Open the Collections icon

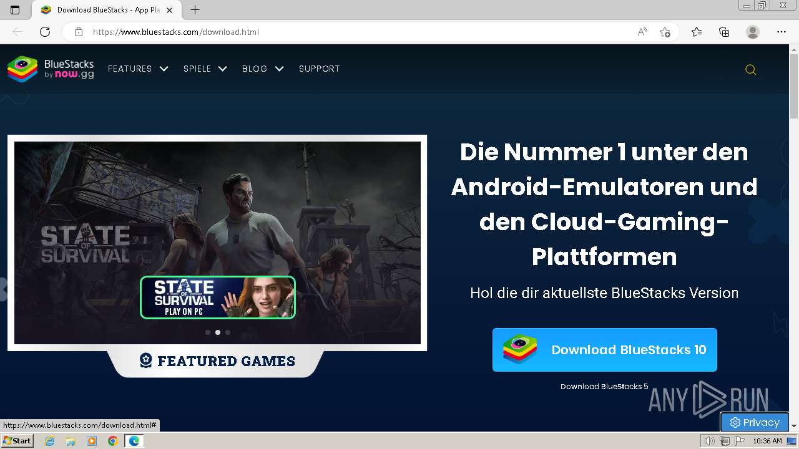pos(724,32)
